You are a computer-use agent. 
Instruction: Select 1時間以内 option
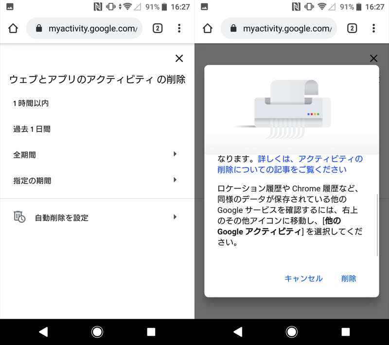(x=31, y=103)
